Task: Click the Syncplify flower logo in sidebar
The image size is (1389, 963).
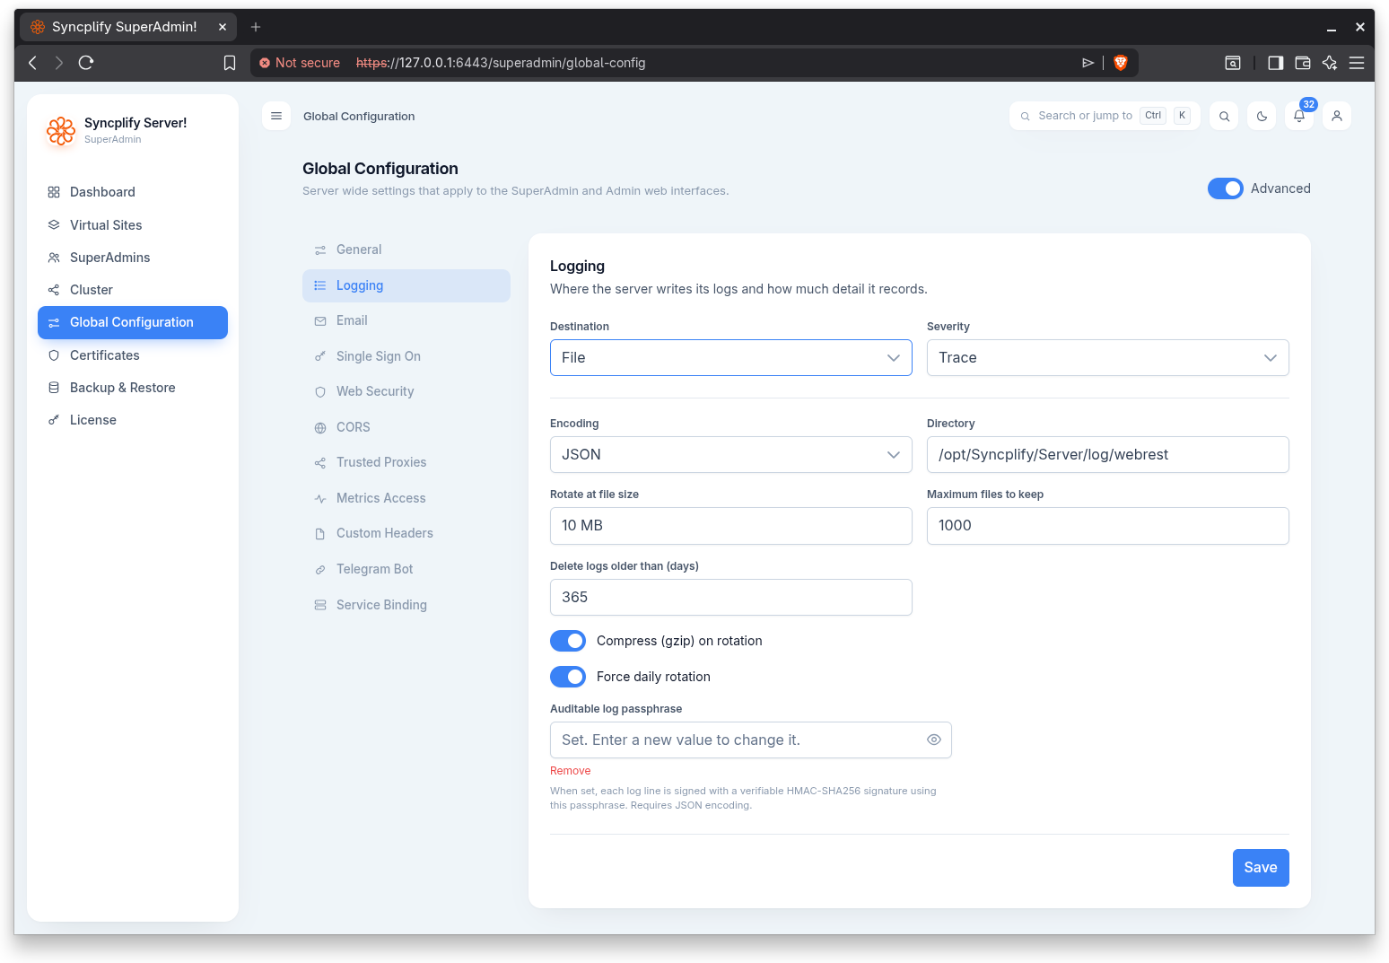Action: [61, 131]
